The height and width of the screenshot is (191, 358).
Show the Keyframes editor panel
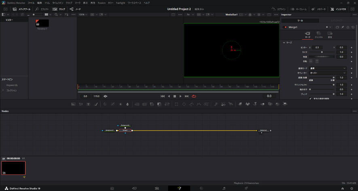pos(299,9)
